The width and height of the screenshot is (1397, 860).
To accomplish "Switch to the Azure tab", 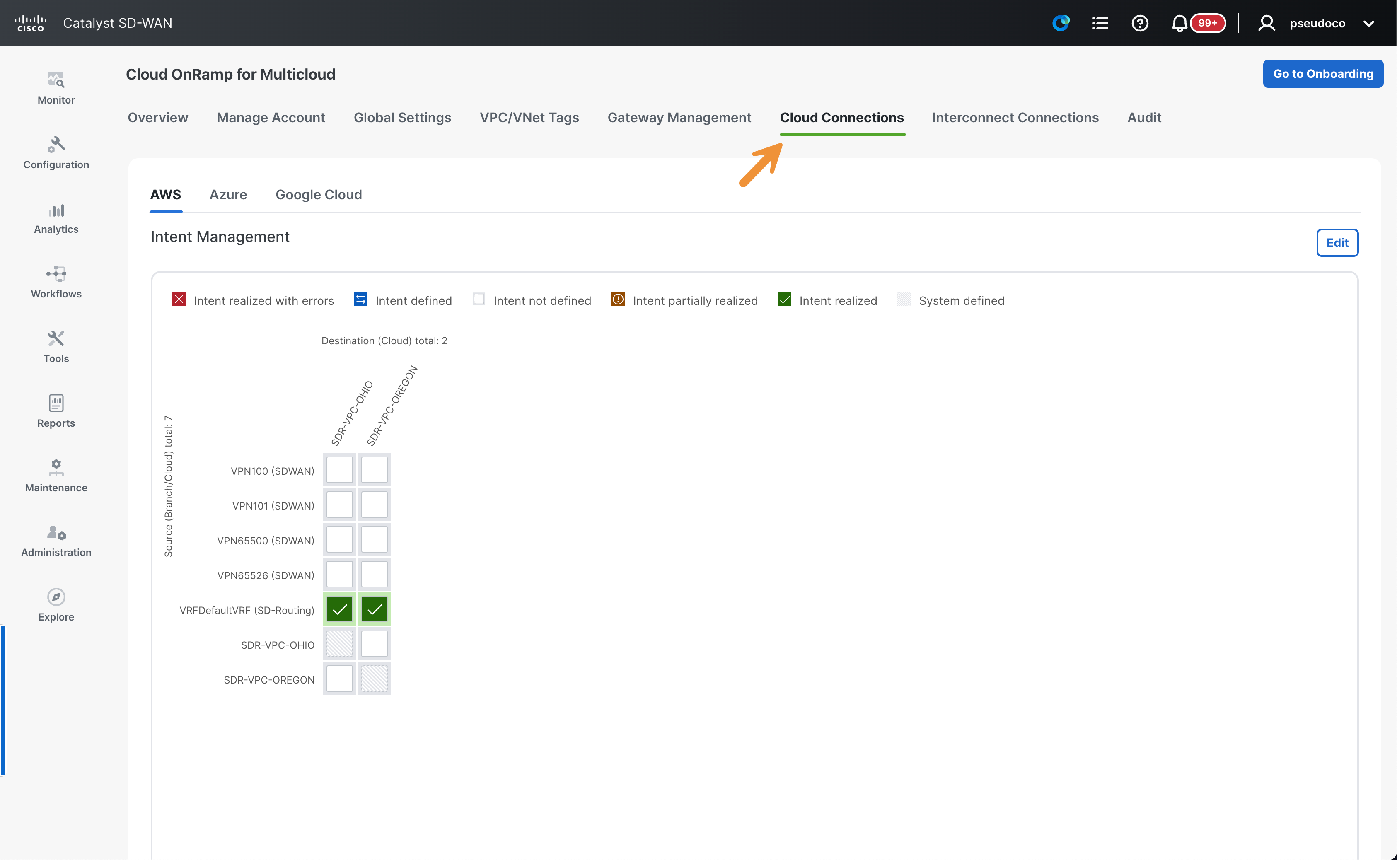I will coord(228,195).
